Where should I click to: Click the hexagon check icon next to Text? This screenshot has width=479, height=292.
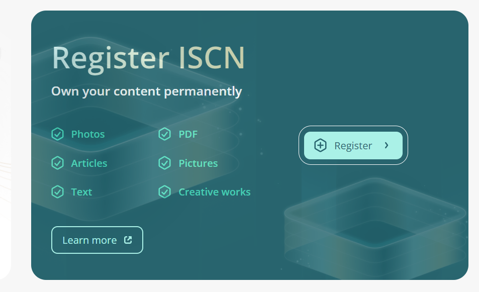point(57,192)
